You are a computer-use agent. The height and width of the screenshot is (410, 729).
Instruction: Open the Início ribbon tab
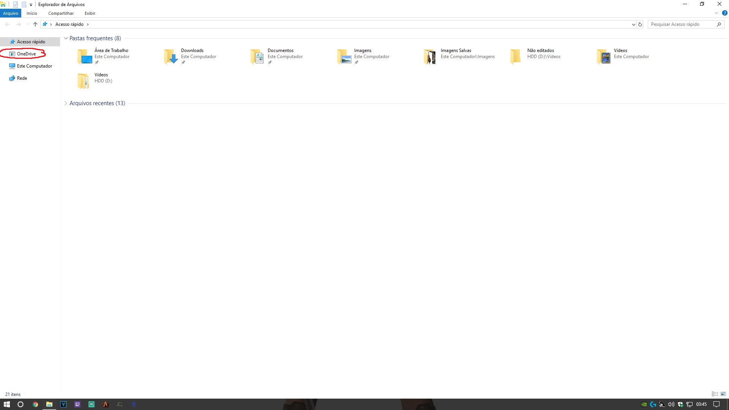(x=32, y=13)
